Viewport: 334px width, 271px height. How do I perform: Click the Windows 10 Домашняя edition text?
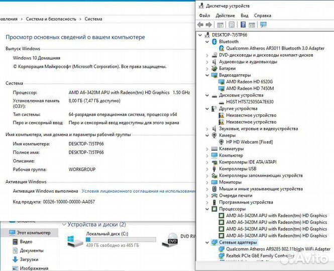click(x=37, y=58)
